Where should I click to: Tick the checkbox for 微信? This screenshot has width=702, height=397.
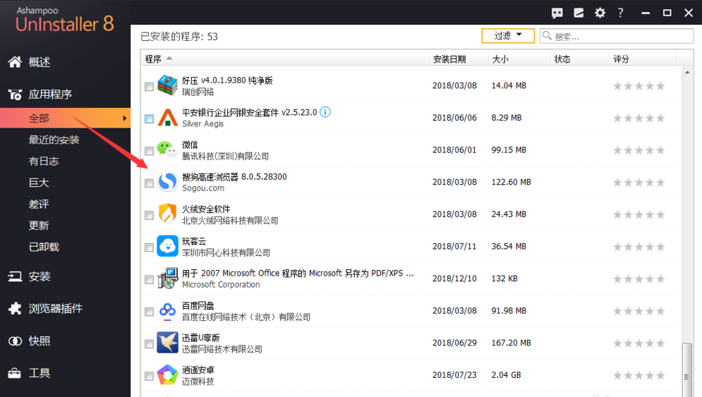pos(149,151)
